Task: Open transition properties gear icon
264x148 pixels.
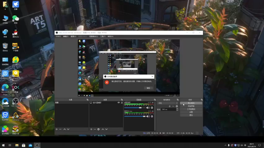Action: tap(177, 106)
